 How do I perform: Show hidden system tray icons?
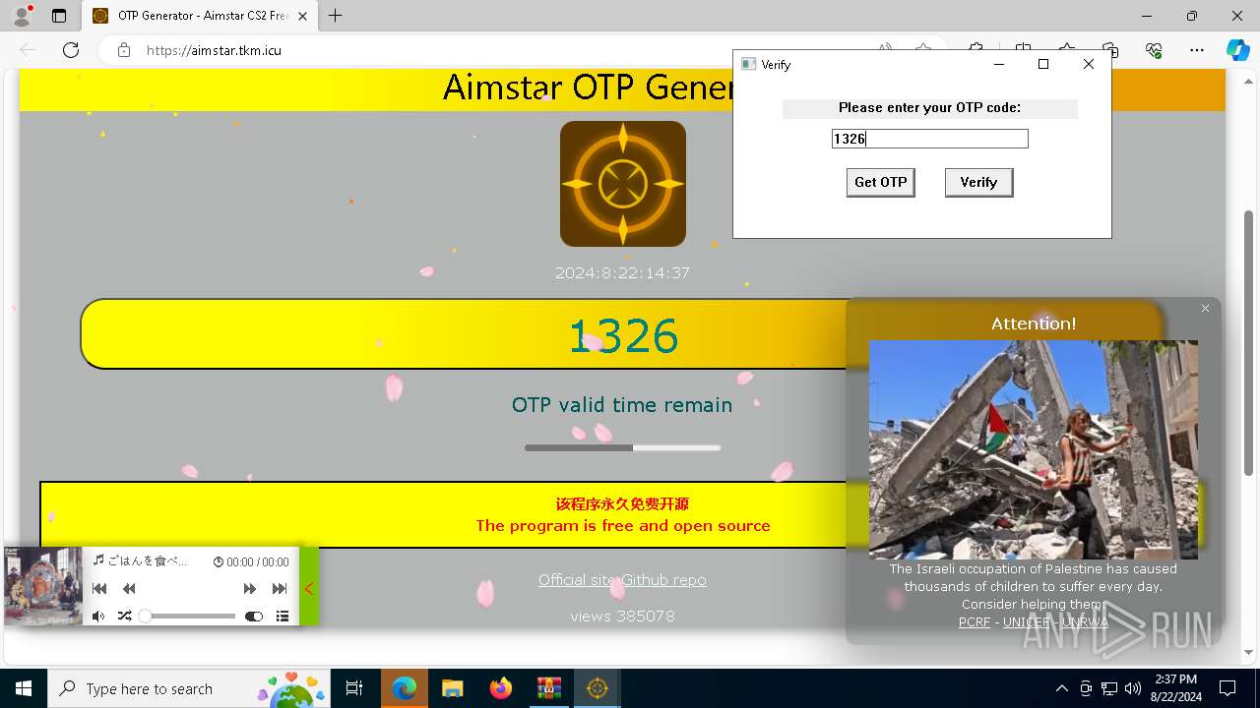click(x=1061, y=688)
